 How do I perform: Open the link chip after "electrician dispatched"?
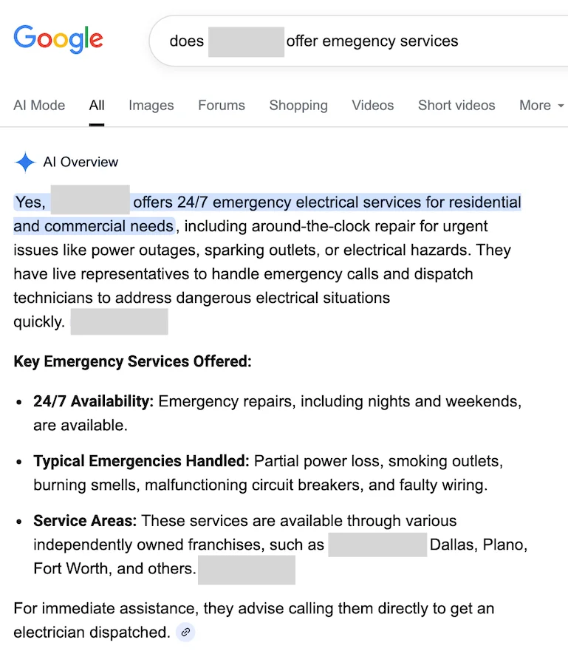point(185,632)
